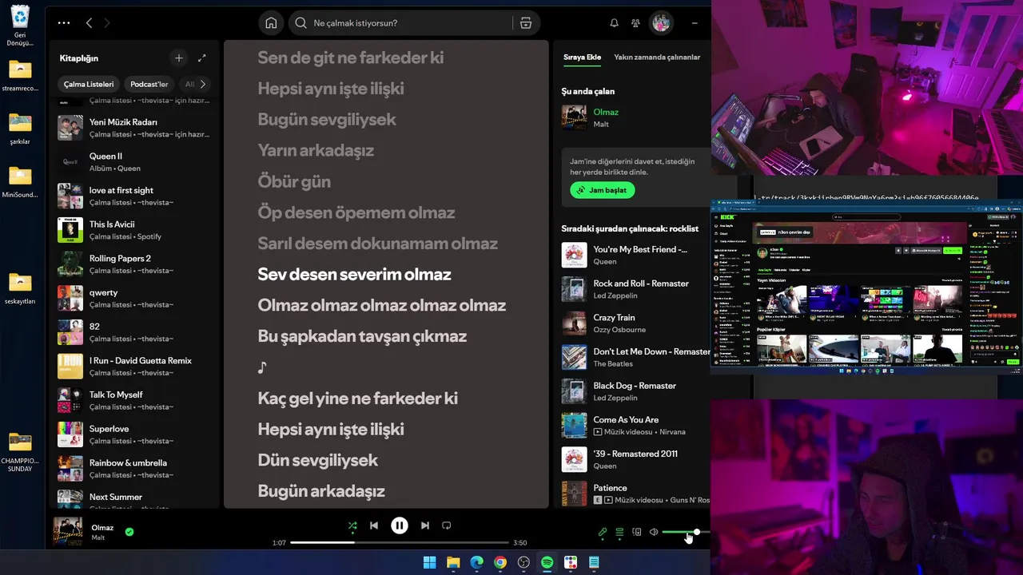Select Come As You Are in queue

[x=636, y=426]
